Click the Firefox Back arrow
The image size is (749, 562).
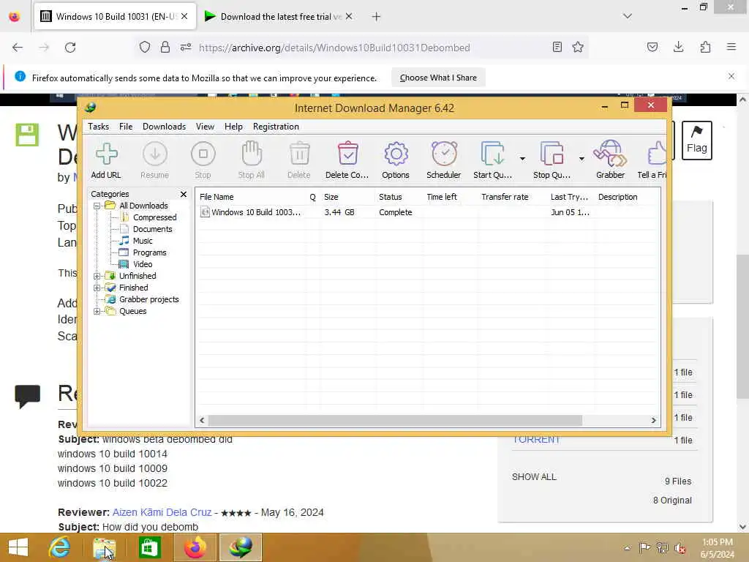tap(18, 48)
